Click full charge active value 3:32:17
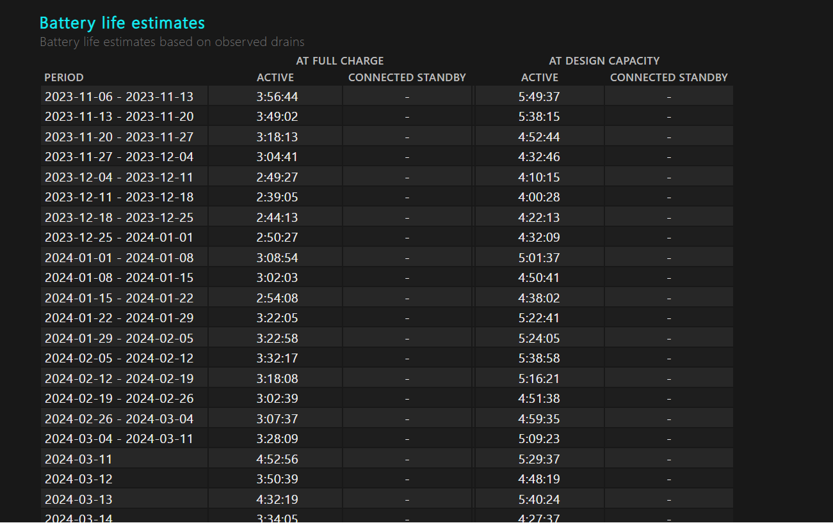Viewport: 833px width, 523px height. point(277,358)
